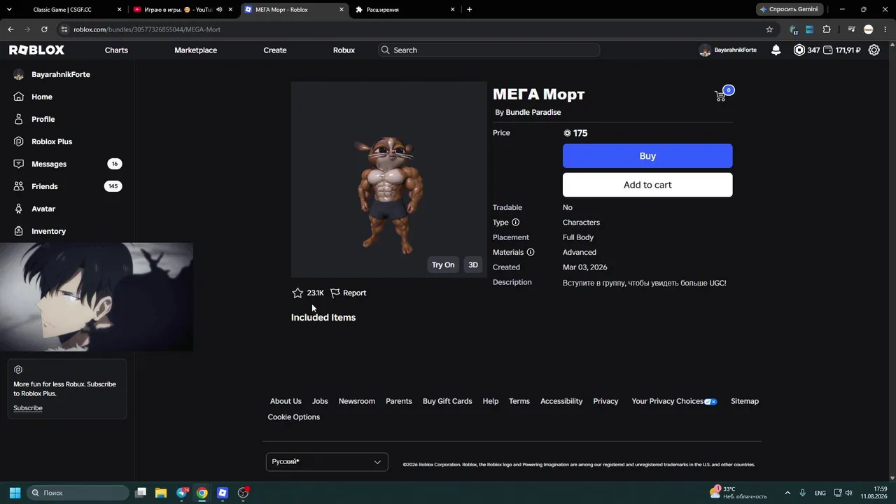Open the Chrome three-dot menu

(885, 29)
